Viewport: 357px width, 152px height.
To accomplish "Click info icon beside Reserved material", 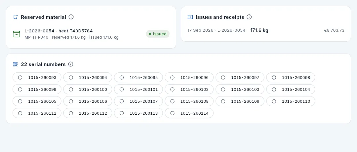I will pos(71,17).
